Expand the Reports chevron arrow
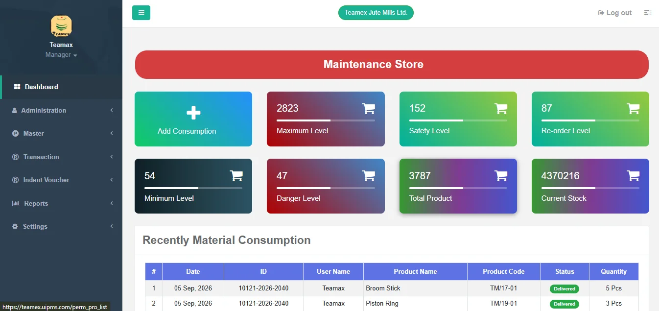Image resolution: width=659 pixels, height=311 pixels. [112, 203]
